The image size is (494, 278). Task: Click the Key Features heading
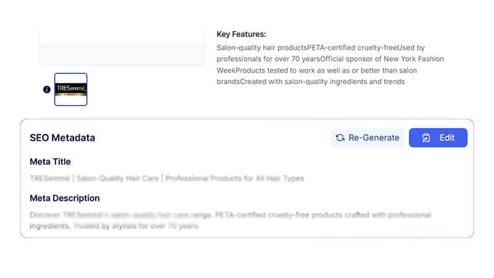pos(241,34)
